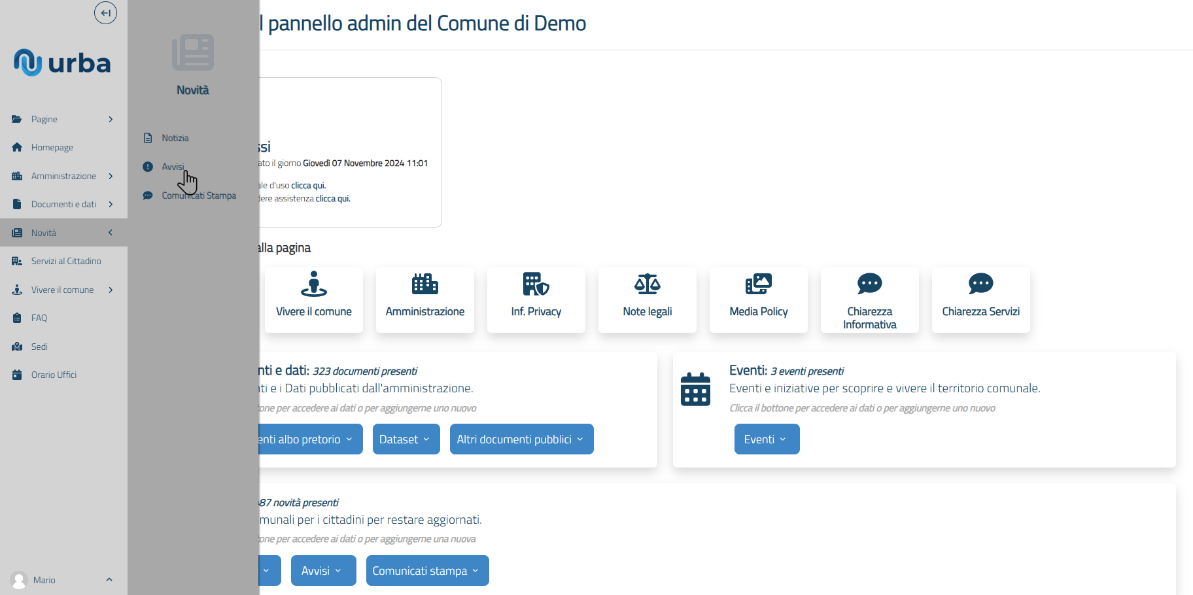Open the Mario user menu
The width and height of the screenshot is (1193, 595).
[63, 580]
